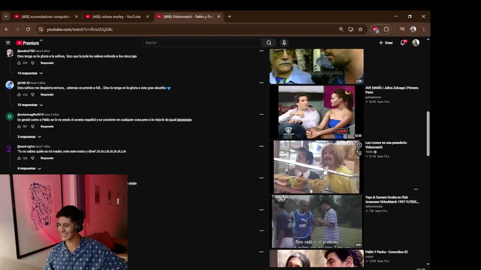Add Leo Leonor video to queue

click(359, 153)
